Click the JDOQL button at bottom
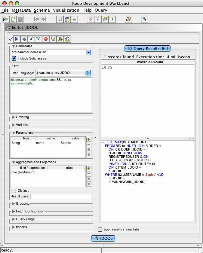Screen dimensions: 203x253 pos(103,238)
